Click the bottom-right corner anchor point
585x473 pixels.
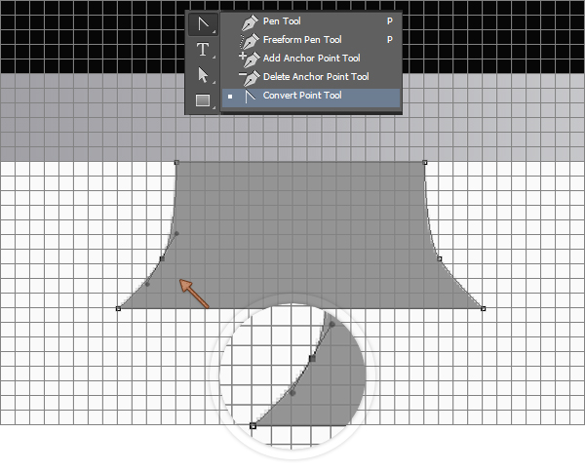(484, 308)
